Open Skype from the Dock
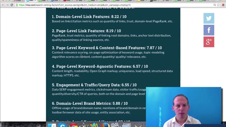 tap(62, 125)
